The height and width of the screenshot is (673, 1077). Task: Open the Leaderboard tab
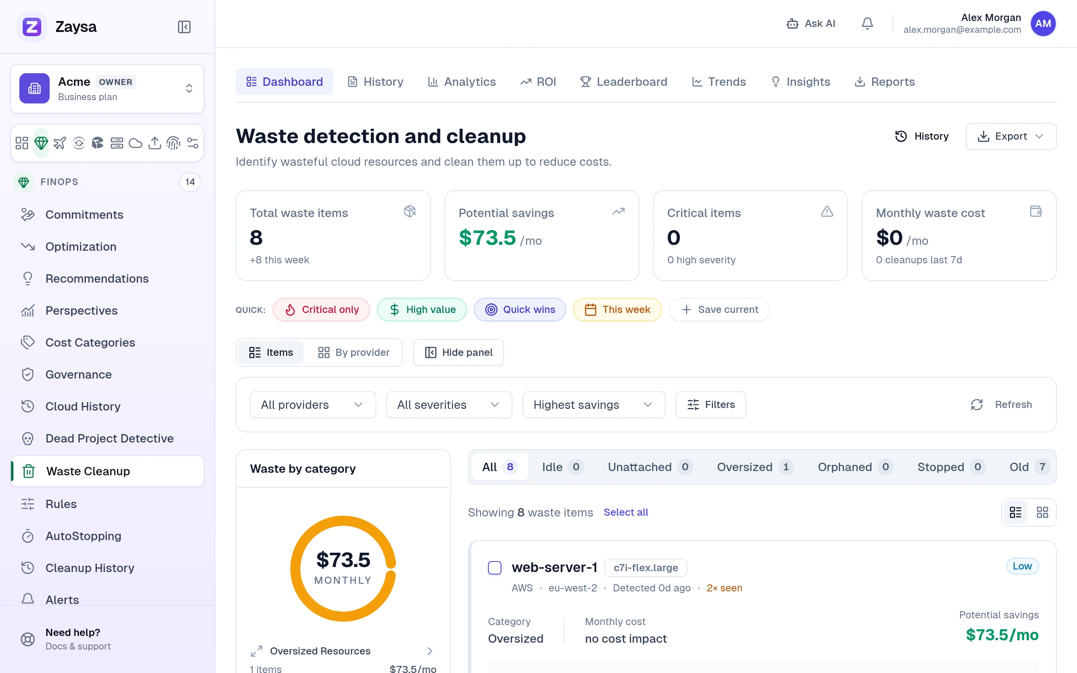click(623, 82)
